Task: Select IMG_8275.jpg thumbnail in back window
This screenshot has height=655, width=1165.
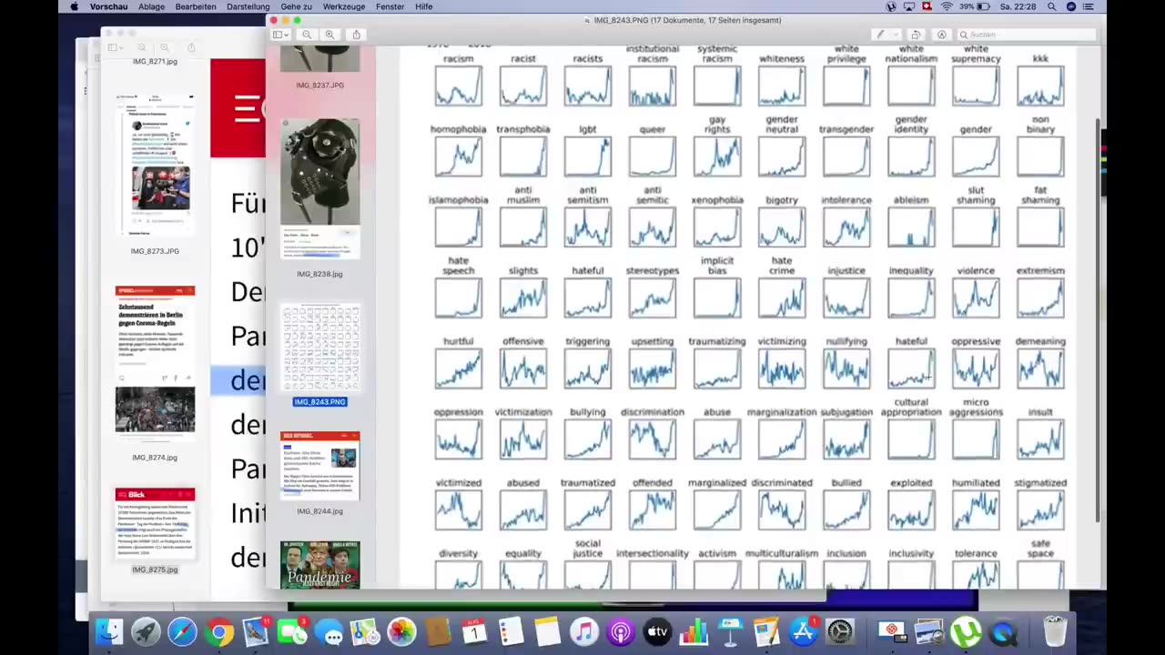Action: (x=155, y=523)
